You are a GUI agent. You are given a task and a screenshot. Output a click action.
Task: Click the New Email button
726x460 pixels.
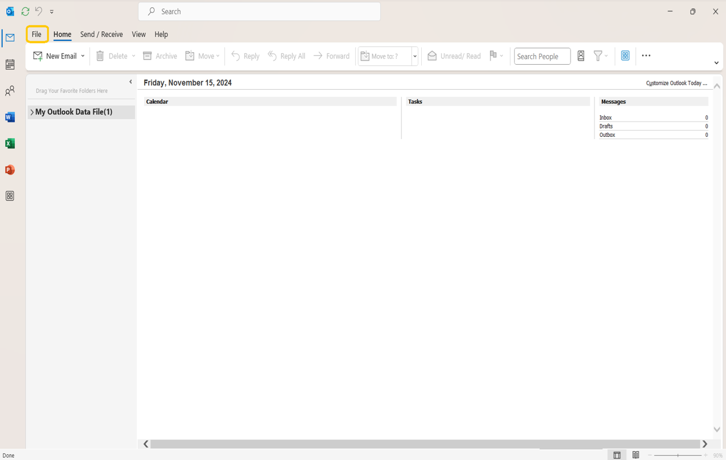click(55, 56)
